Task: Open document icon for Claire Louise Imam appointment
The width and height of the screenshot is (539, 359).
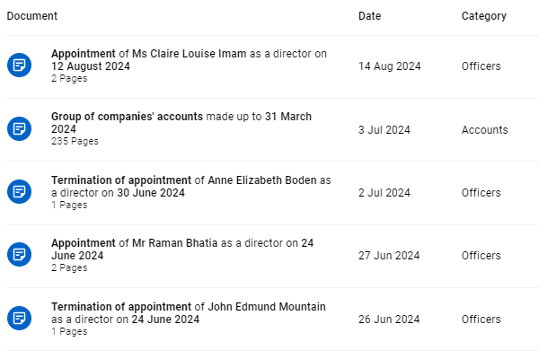Action: pyautogui.click(x=19, y=65)
